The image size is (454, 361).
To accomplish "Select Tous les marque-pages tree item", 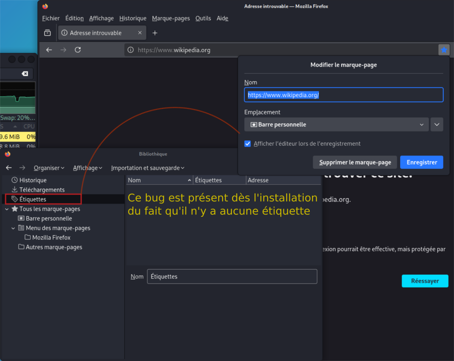I will pyautogui.click(x=46, y=209).
